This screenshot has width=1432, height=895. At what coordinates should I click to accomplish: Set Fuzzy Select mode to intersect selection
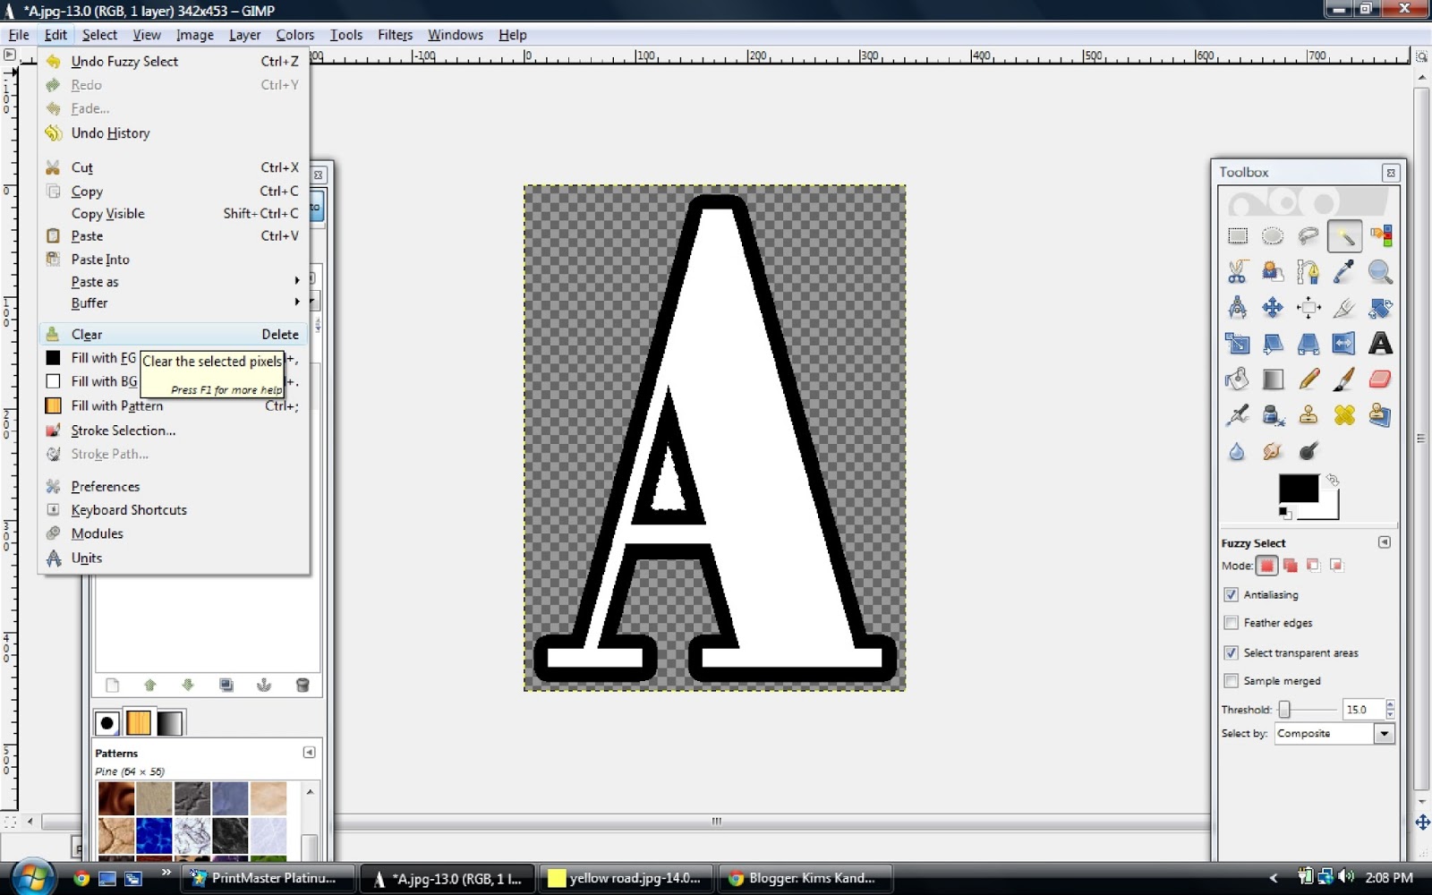1336,566
